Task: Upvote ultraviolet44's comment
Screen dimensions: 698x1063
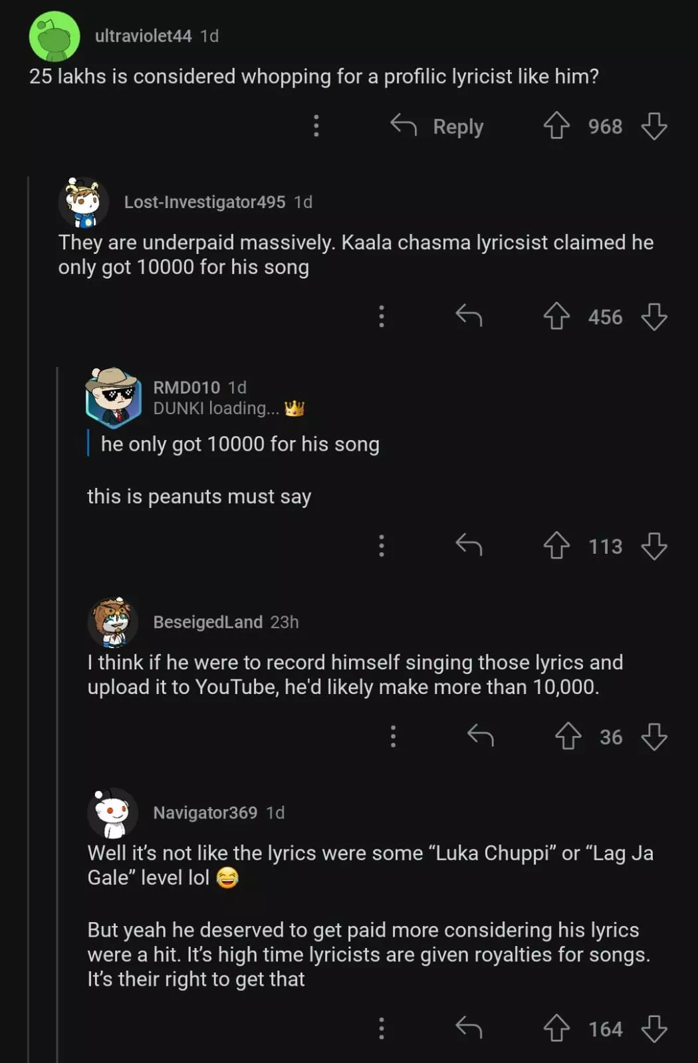Action: (x=556, y=126)
